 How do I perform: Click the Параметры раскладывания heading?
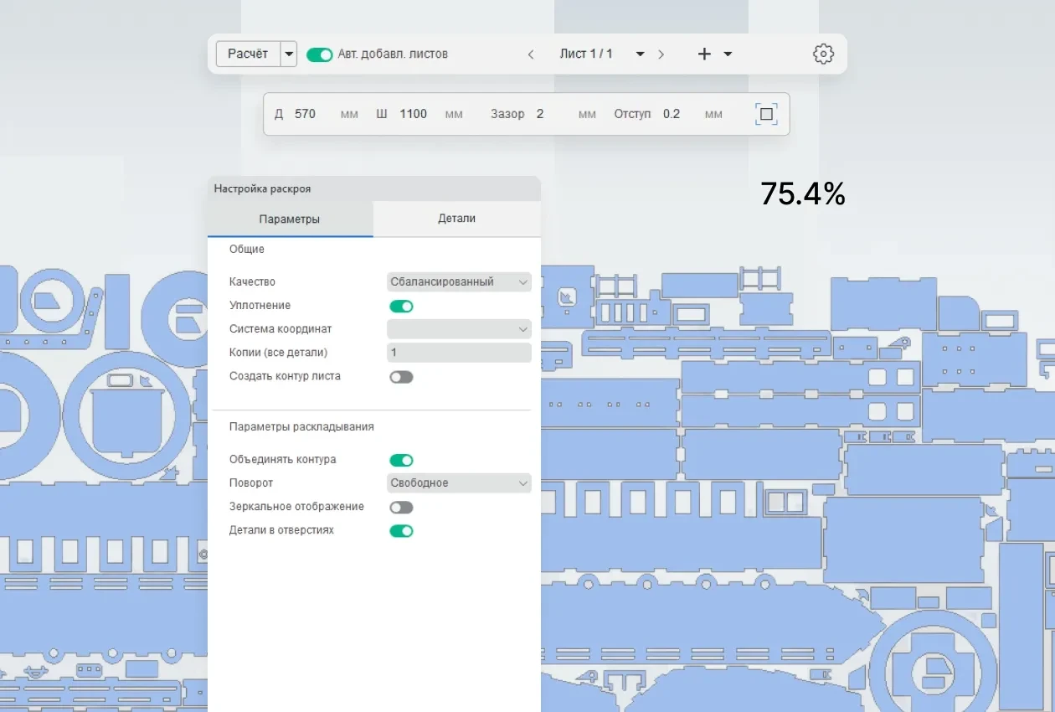tap(301, 426)
